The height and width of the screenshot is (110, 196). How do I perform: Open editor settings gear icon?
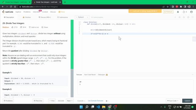188,17
